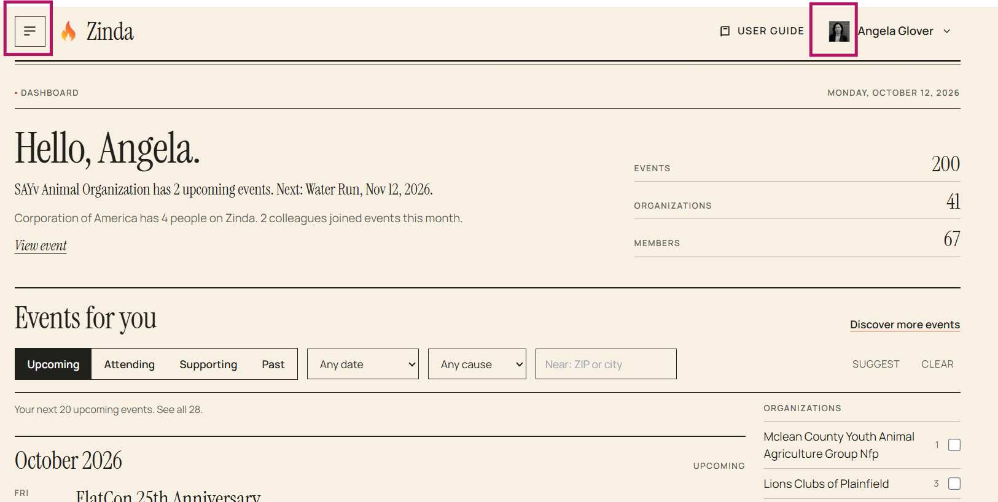Check Mclean County Youth Animal Agriculture checkbox
The height and width of the screenshot is (502, 998).
(x=954, y=445)
